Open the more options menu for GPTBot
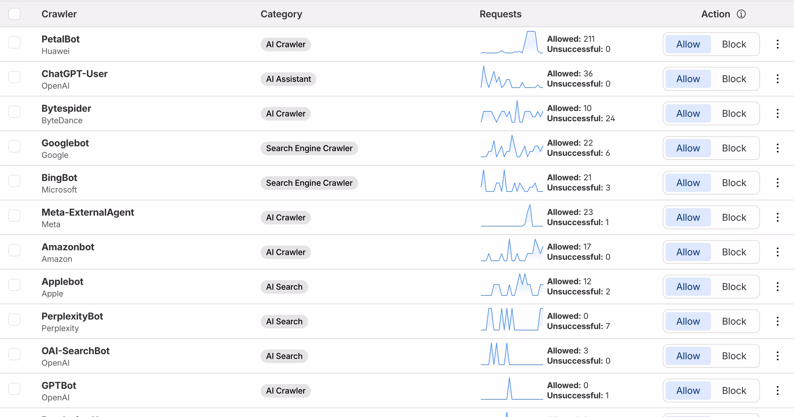Viewport: 794px width, 417px height. [778, 391]
